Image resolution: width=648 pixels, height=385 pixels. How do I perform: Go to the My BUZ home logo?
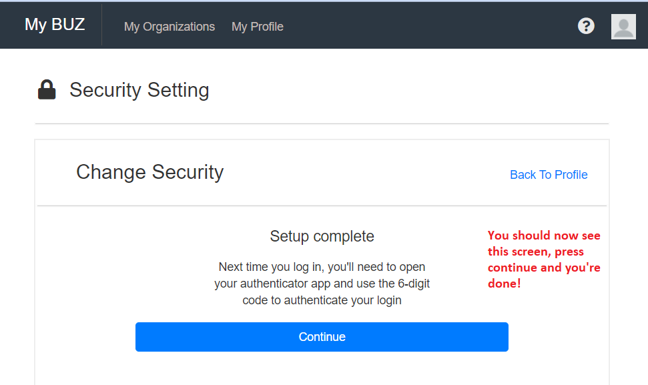point(55,25)
